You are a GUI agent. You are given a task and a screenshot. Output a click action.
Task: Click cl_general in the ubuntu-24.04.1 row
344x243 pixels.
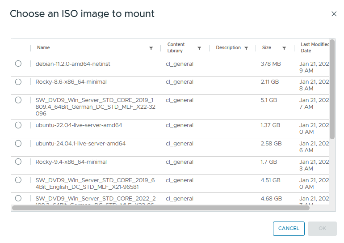(x=180, y=144)
